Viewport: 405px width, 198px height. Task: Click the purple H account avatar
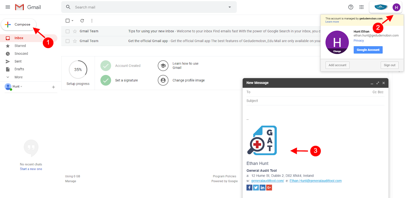tap(396, 7)
